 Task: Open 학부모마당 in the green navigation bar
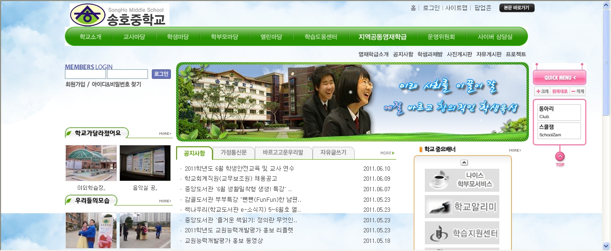tap(224, 37)
